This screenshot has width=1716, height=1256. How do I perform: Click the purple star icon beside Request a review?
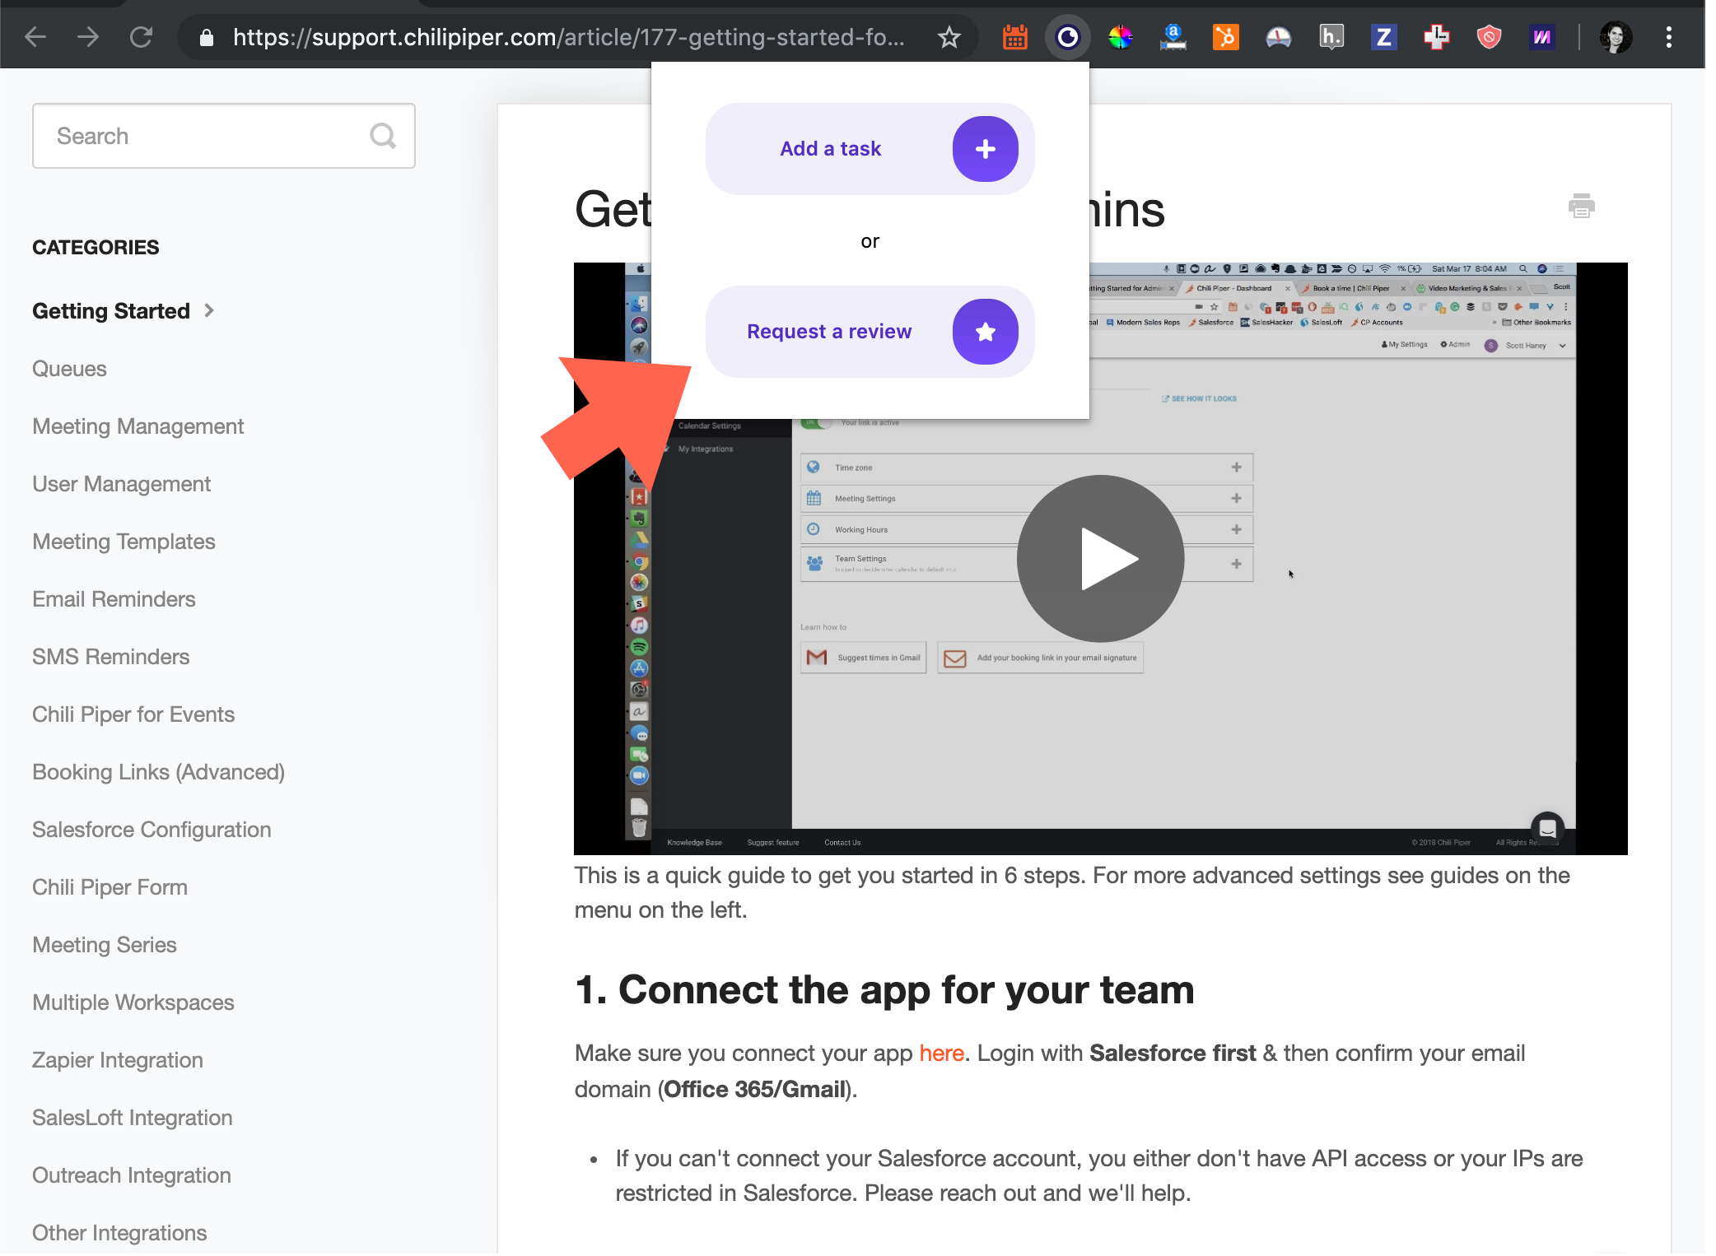pos(986,332)
